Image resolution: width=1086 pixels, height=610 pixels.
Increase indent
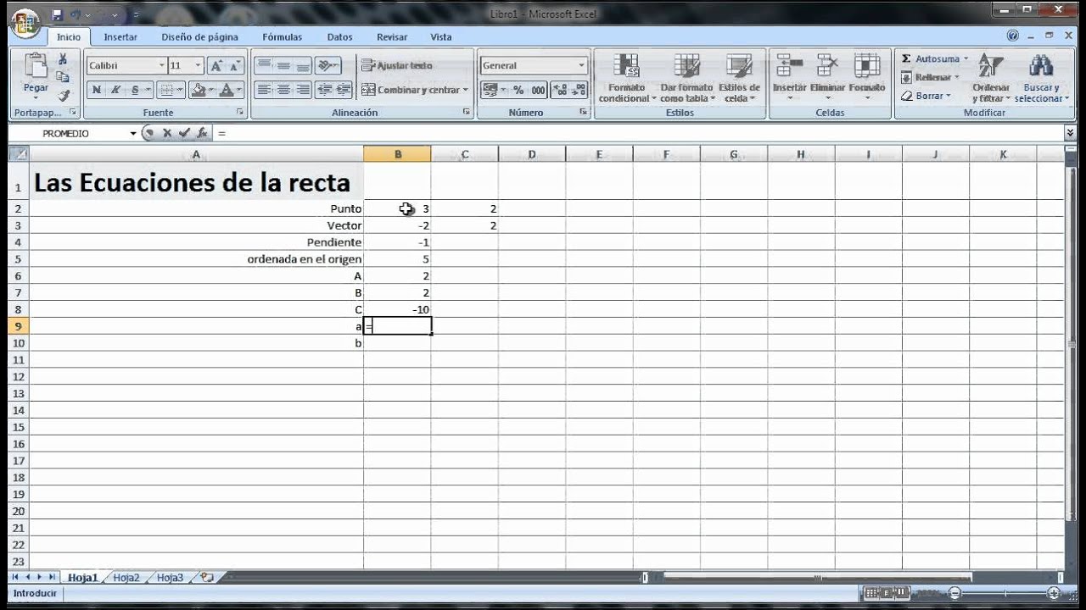pyautogui.click(x=344, y=90)
